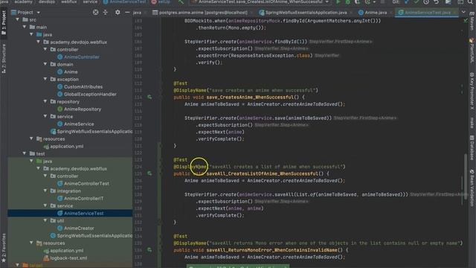Screen dimensions: 476x268
Task: Click breadcrumb 'service' in navigation bar
Action: [x=90, y=1]
